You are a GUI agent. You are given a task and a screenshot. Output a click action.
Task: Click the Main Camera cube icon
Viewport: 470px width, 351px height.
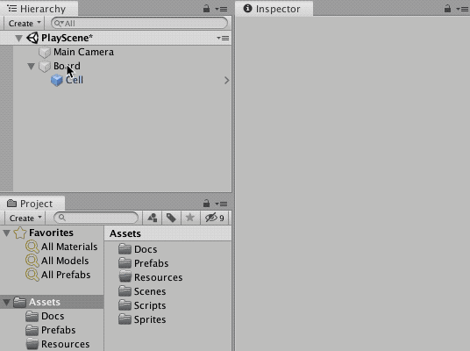click(45, 52)
